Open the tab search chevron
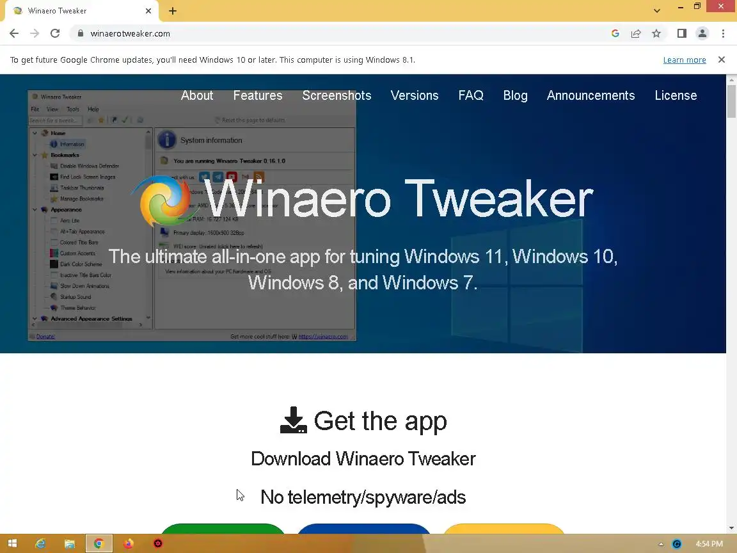The height and width of the screenshot is (553, 737). click(x=657, y=11)
